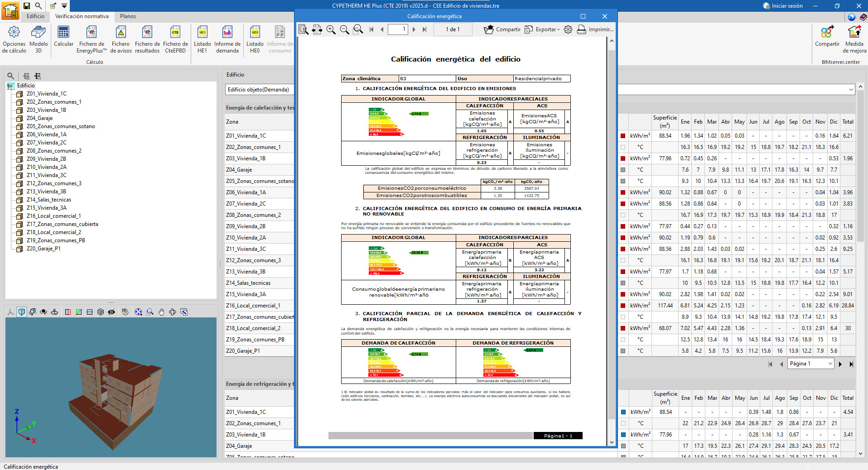Click Compartir in the preview toolbar

(x=502, y=29)
